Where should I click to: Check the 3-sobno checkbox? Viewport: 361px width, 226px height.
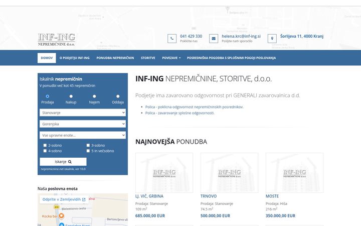(x=88, y=145)
